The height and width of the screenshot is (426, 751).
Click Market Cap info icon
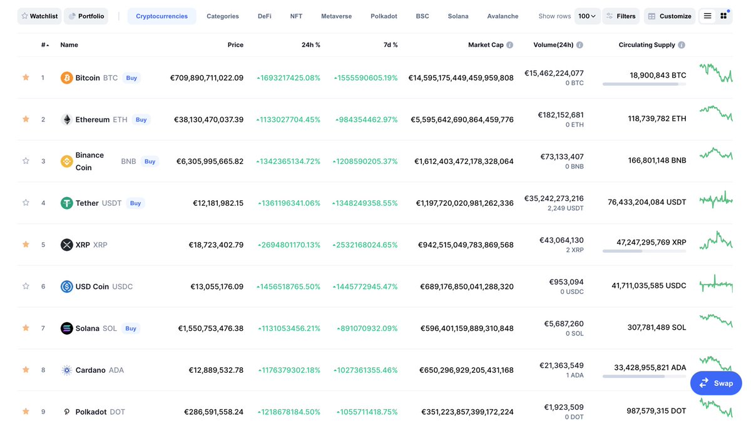click(509, 45)
